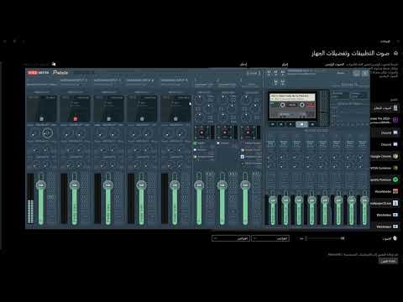
Task: Click the Premiere Pro 2022 purple icon
Action: pyautogui.click(x=395, y=120)
